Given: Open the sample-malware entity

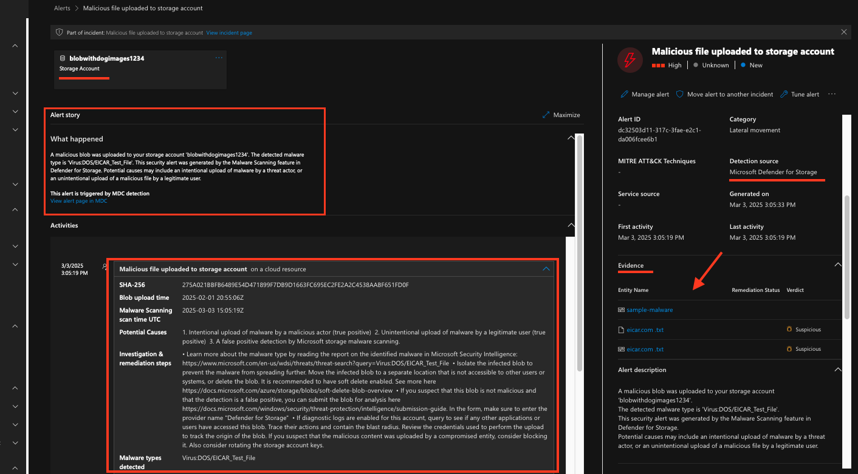Looking at the screenshot, I should coord(650,310).
